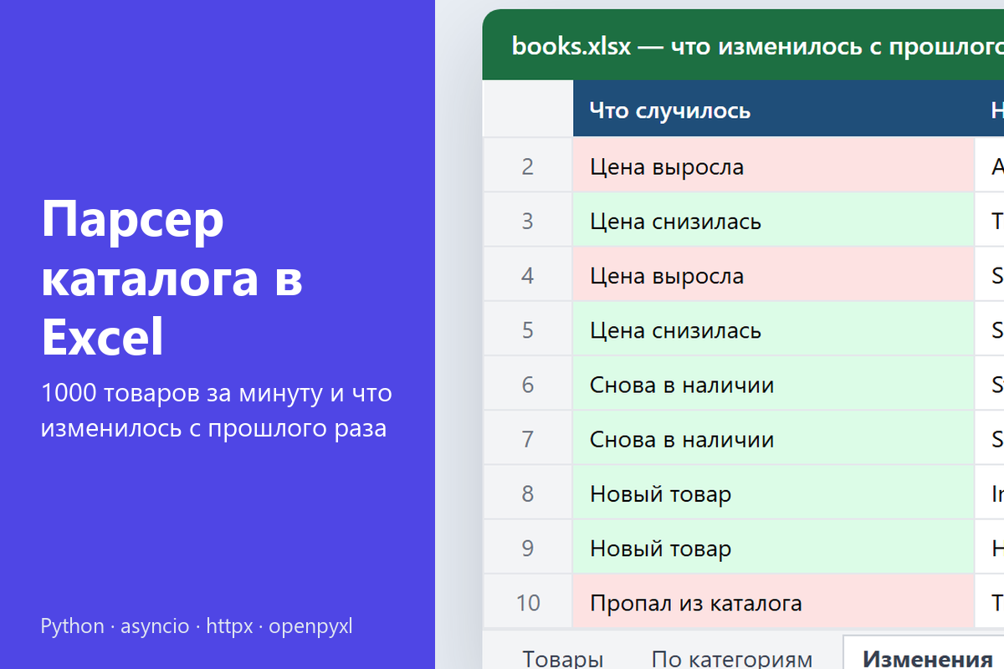Click the books.xlsx title bar text
The width and height of the screenshot is (1004, 669).
pos(757,46)
